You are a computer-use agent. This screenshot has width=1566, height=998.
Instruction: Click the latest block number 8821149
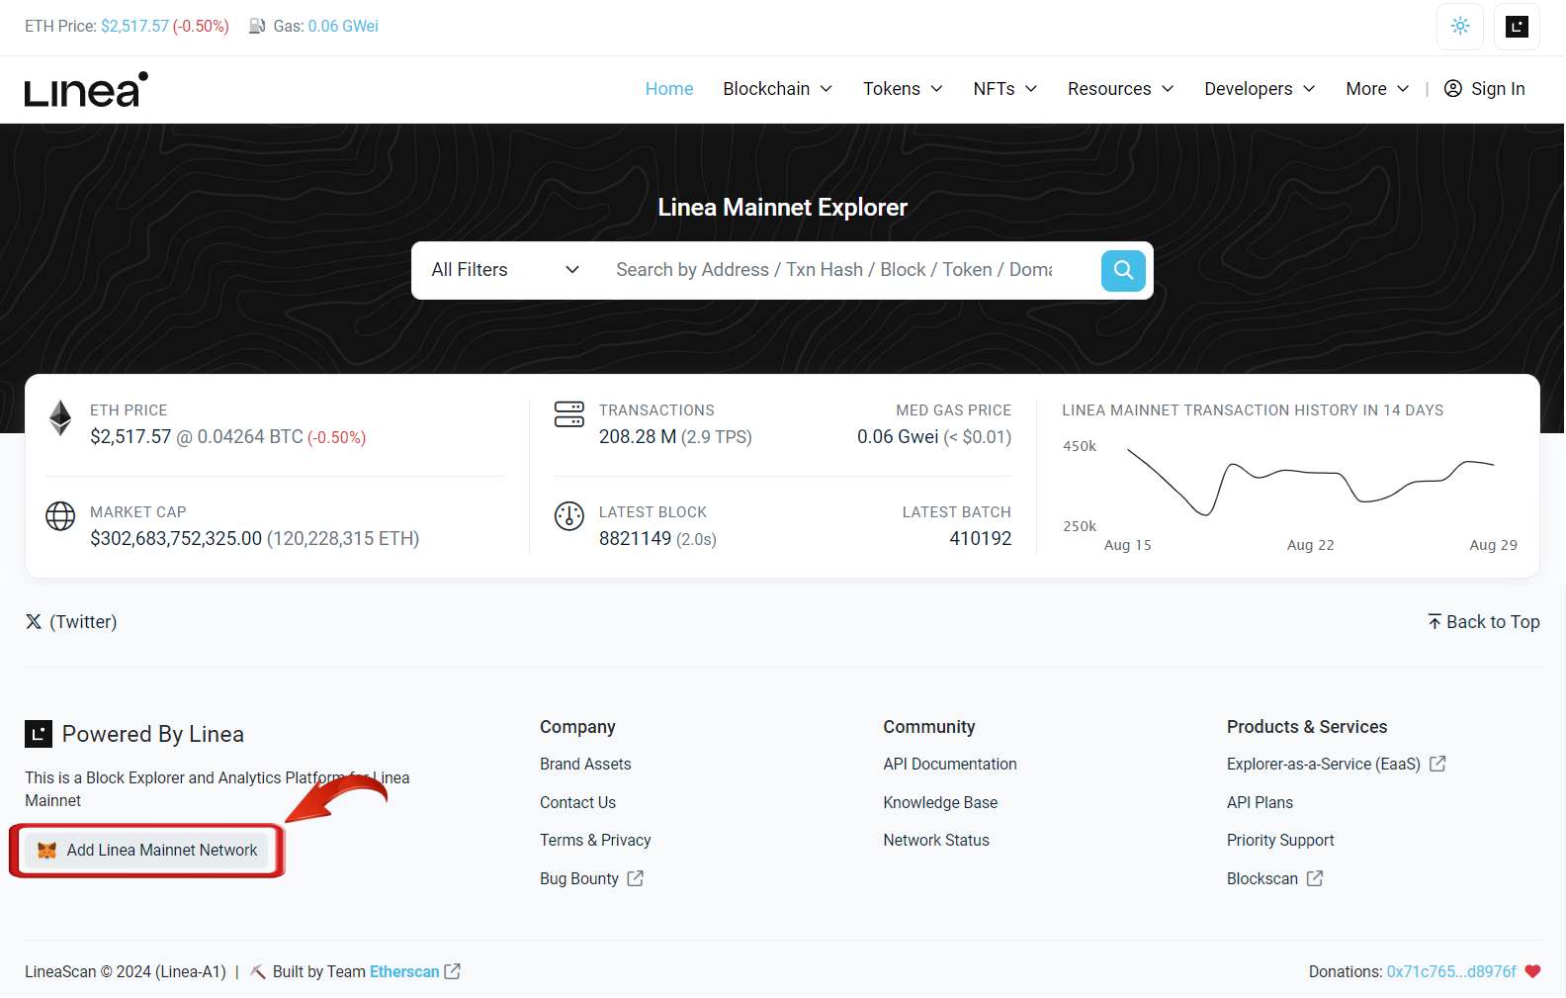635,538
